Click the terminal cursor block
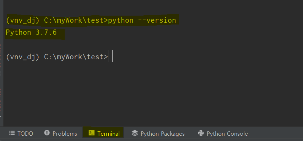 pos(110,56)
